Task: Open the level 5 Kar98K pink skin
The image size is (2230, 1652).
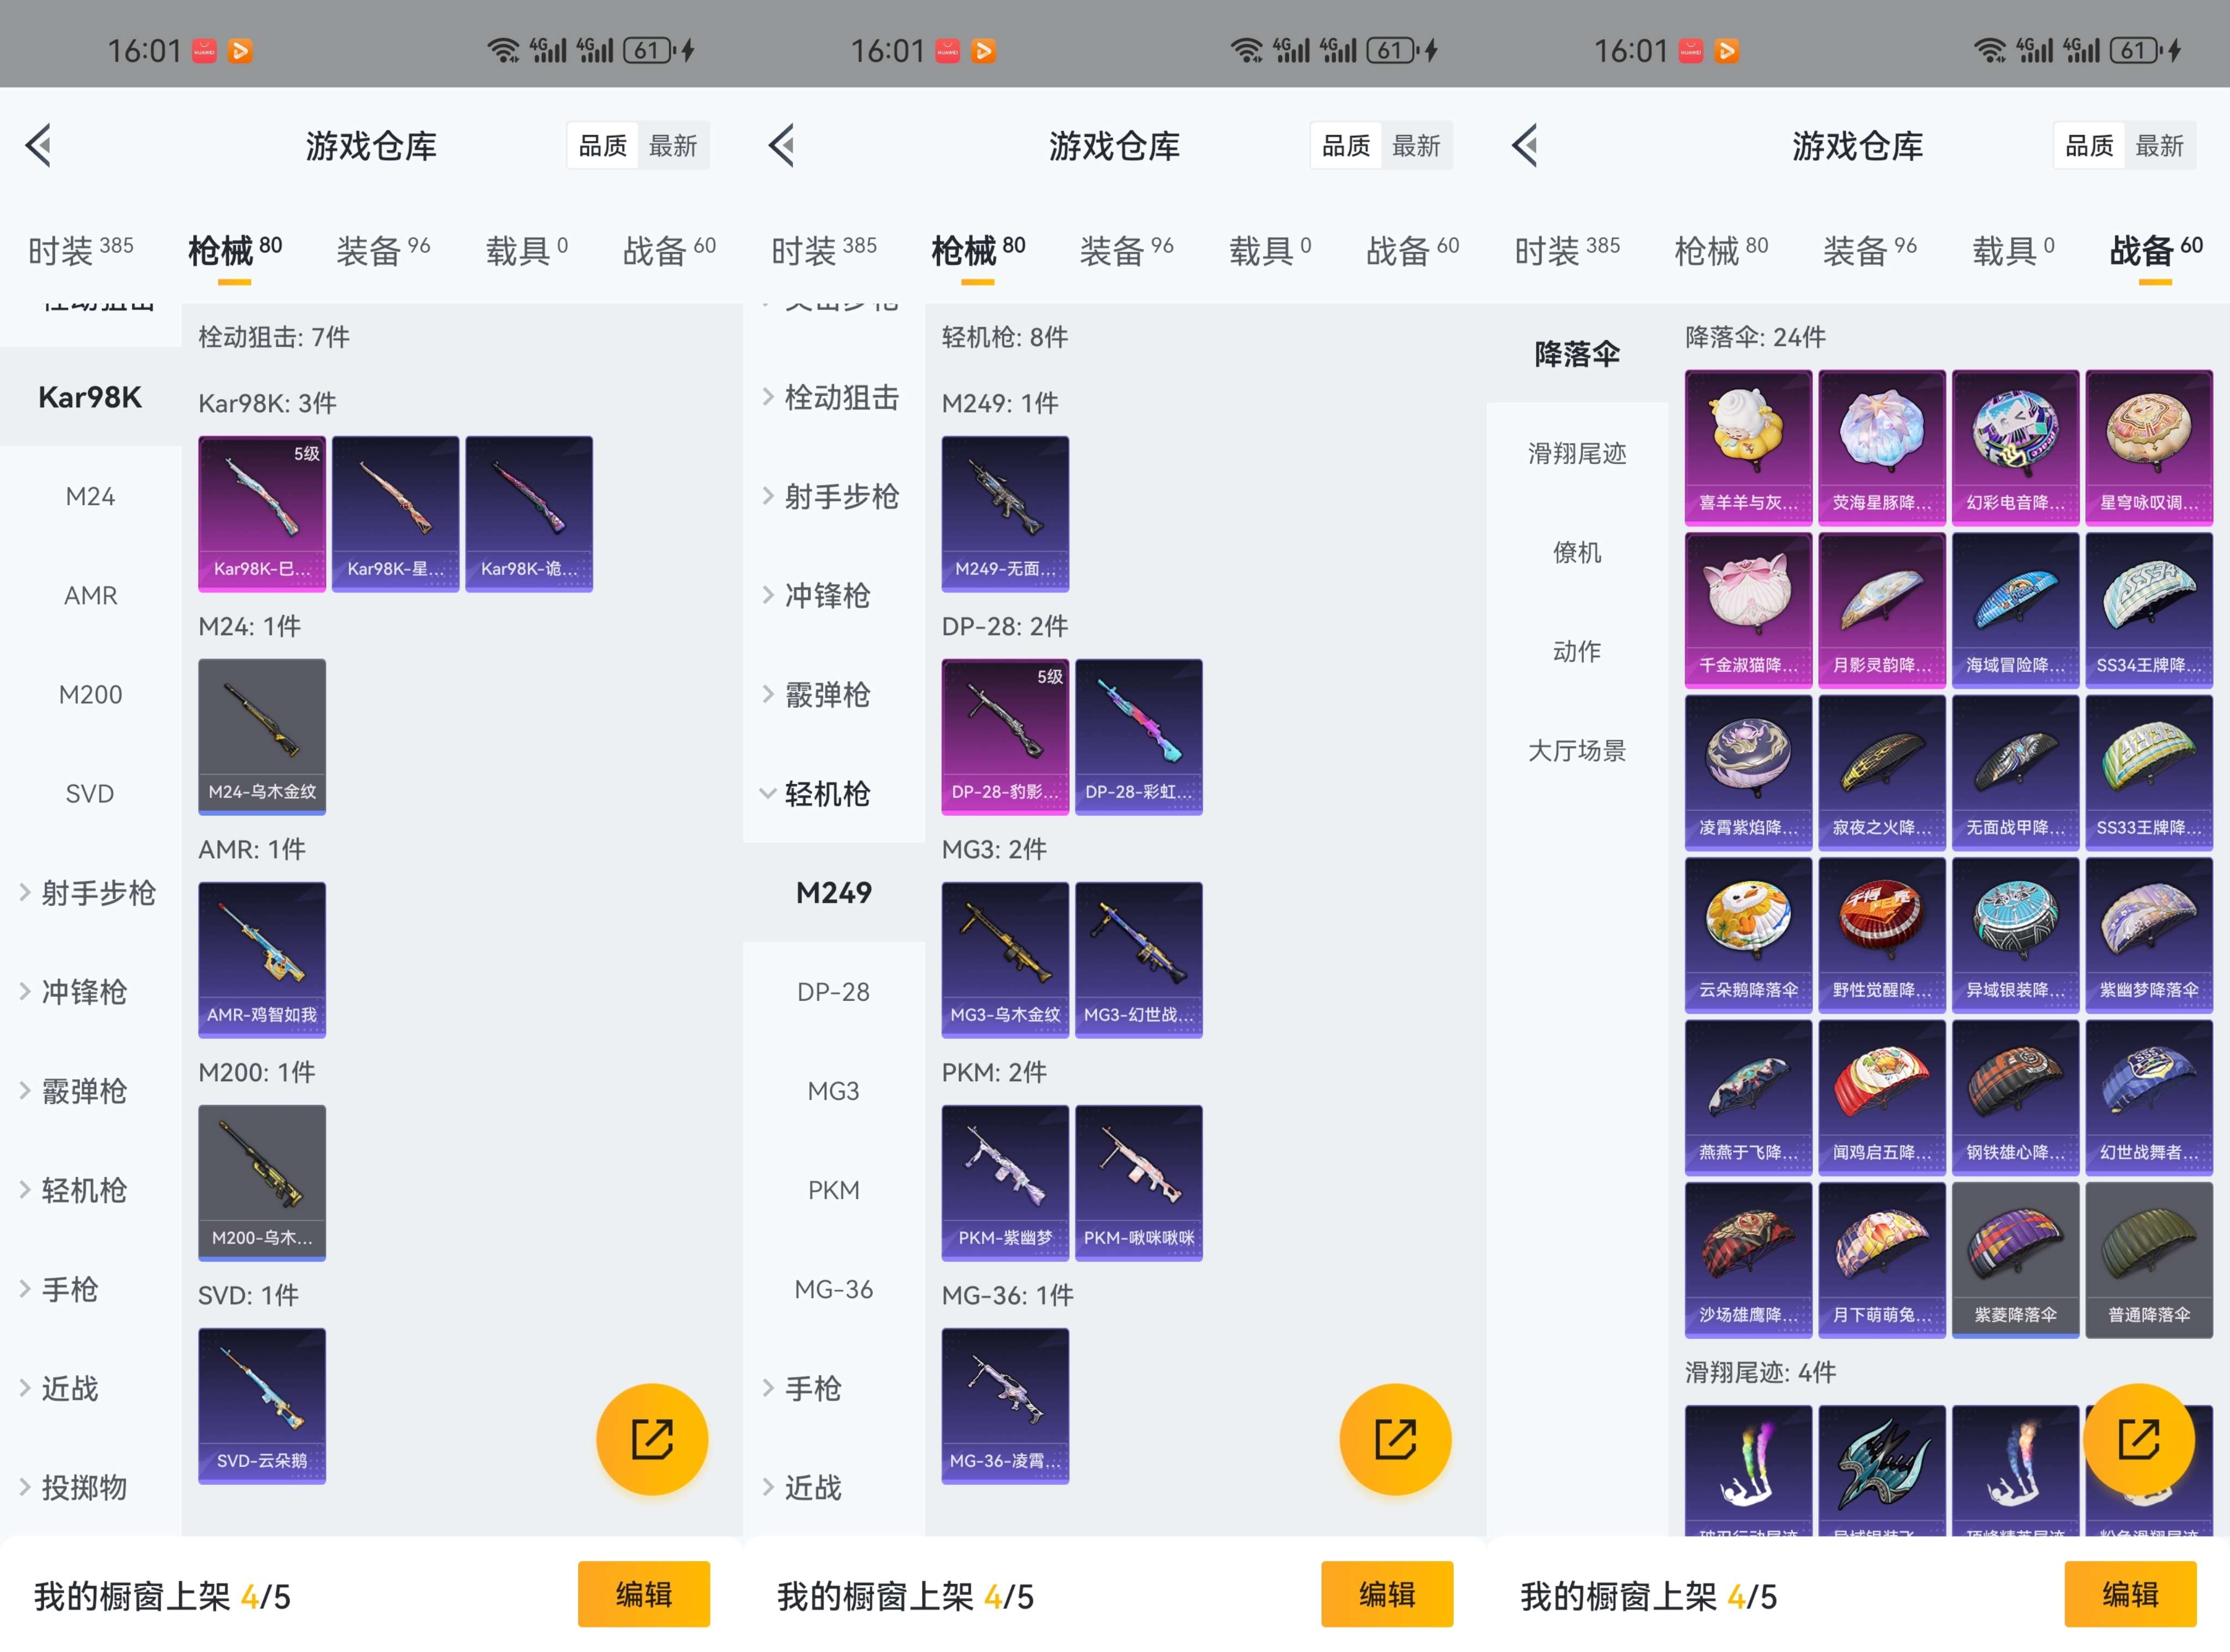Action: 262,514
